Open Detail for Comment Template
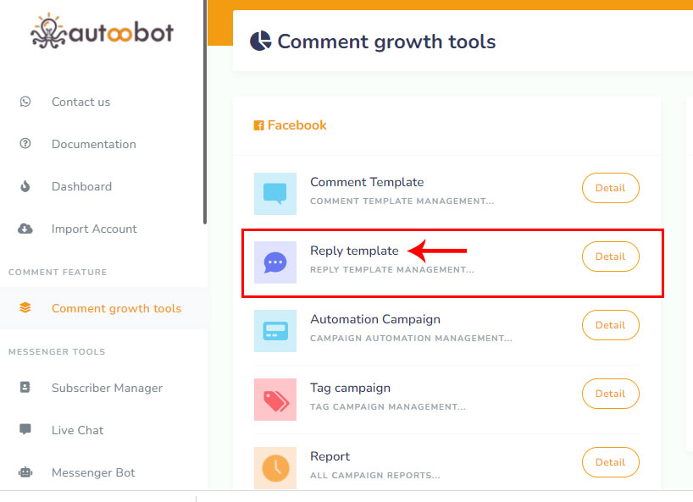Image resolution: width=693 pixels, height=502 pixels. coord(610,188)
